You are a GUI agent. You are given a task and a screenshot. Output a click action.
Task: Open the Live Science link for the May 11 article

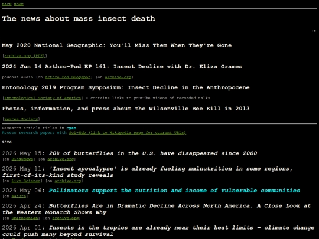click(26, 181)
